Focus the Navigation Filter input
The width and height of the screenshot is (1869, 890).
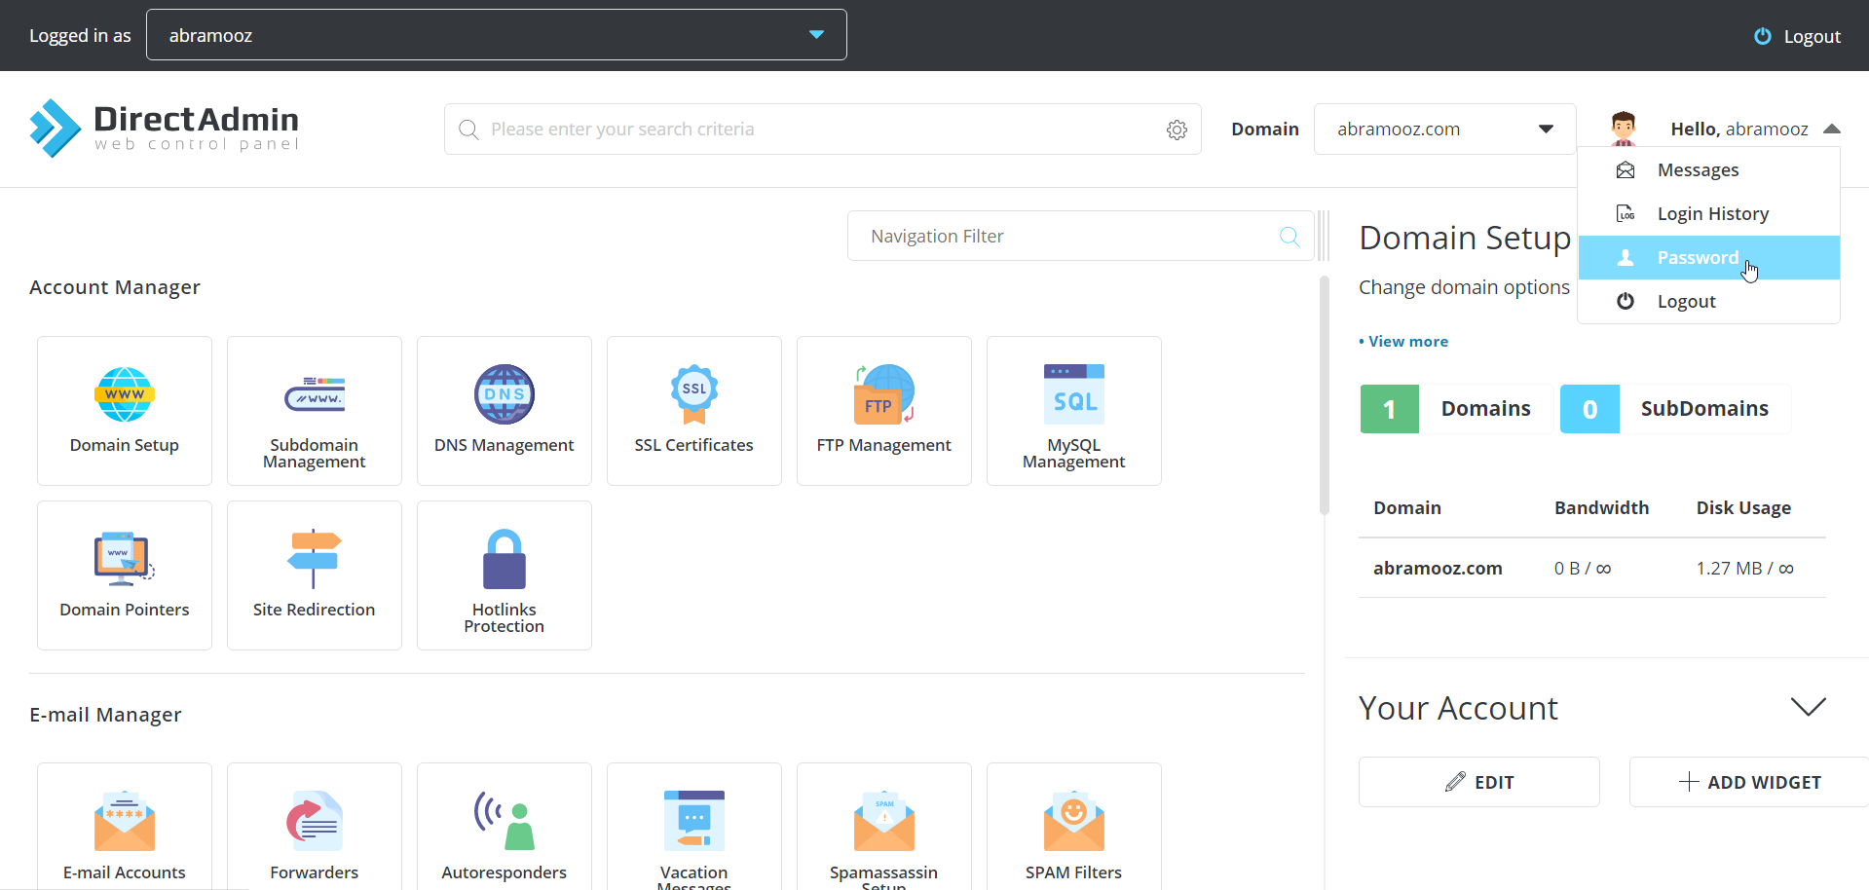coord(1081,236)
